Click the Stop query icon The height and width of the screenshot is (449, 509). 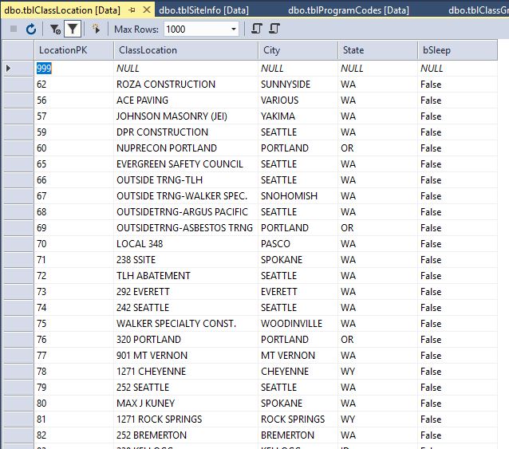pos(14,29)
